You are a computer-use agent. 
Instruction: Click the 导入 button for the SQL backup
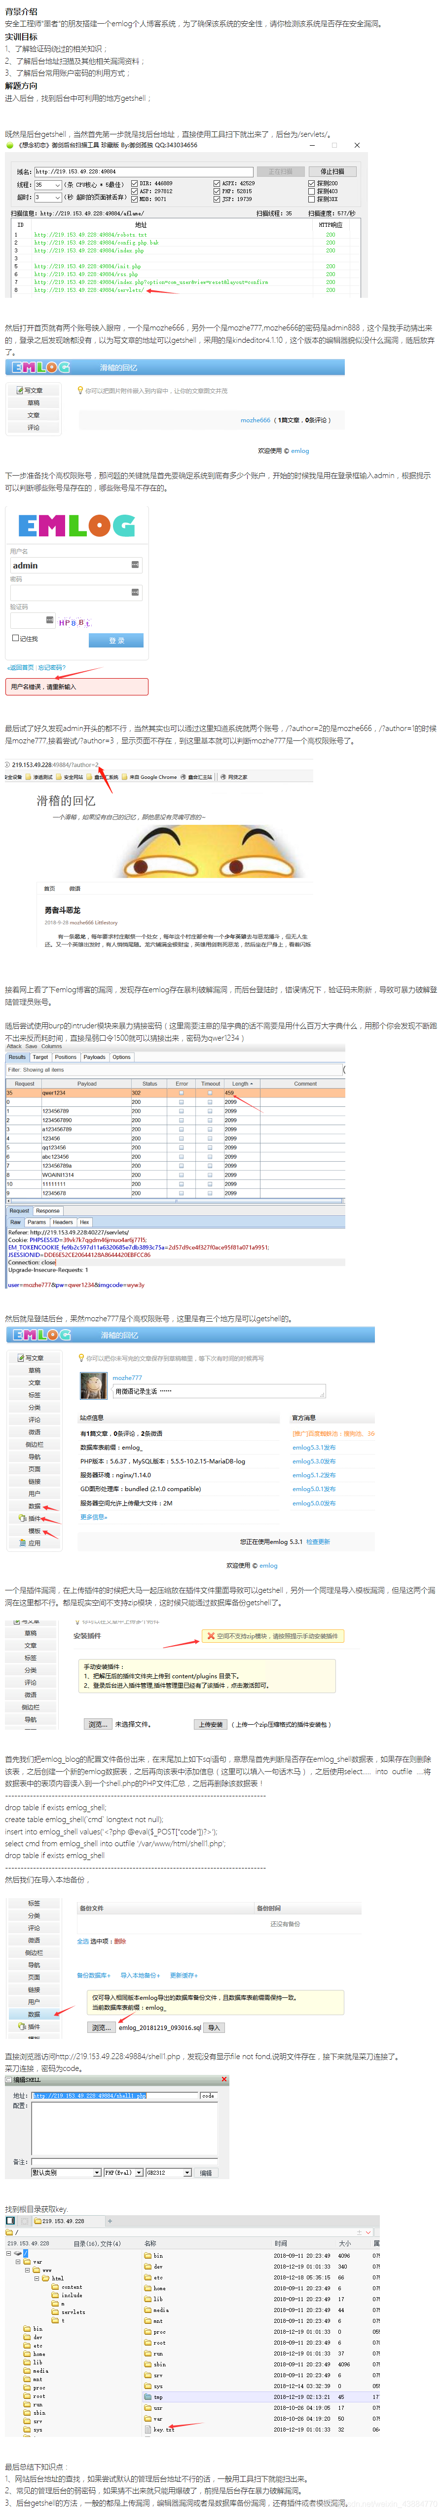214,2027
